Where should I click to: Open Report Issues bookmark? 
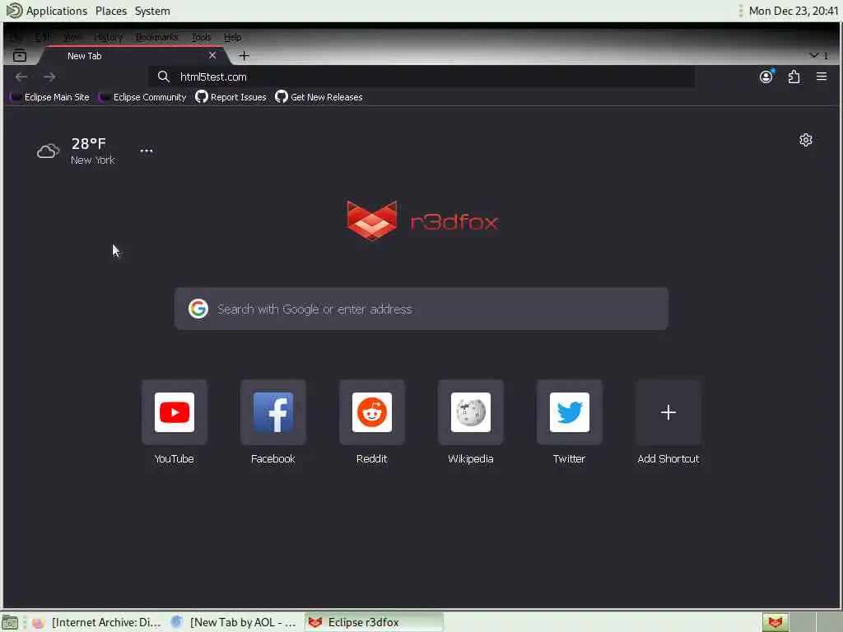pyautogui.click(x=231, y=97)
